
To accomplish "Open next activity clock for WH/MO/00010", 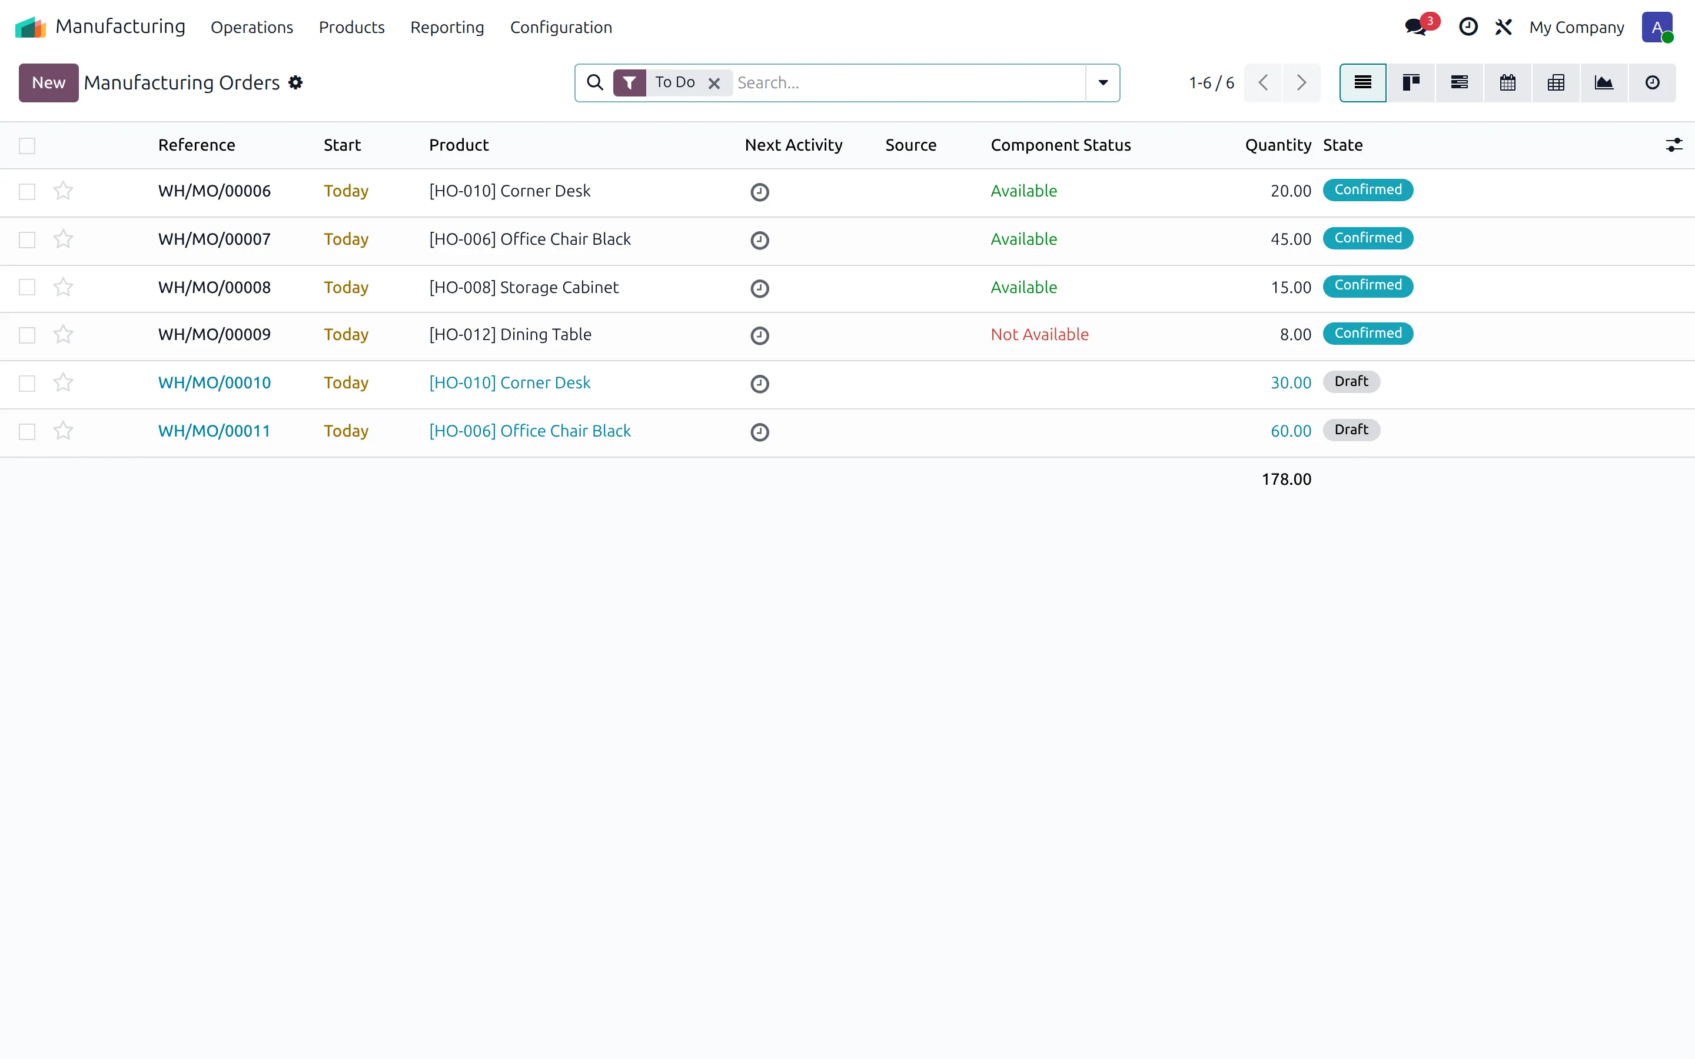I will (x=760, y=384).
